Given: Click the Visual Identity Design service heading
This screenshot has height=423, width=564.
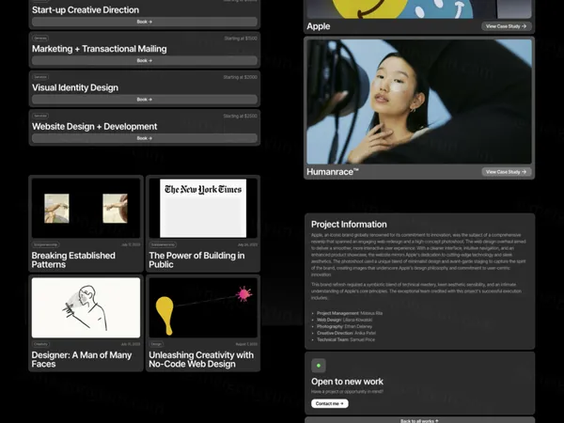Looking at the screenshot, I should [x=75, y=87].
